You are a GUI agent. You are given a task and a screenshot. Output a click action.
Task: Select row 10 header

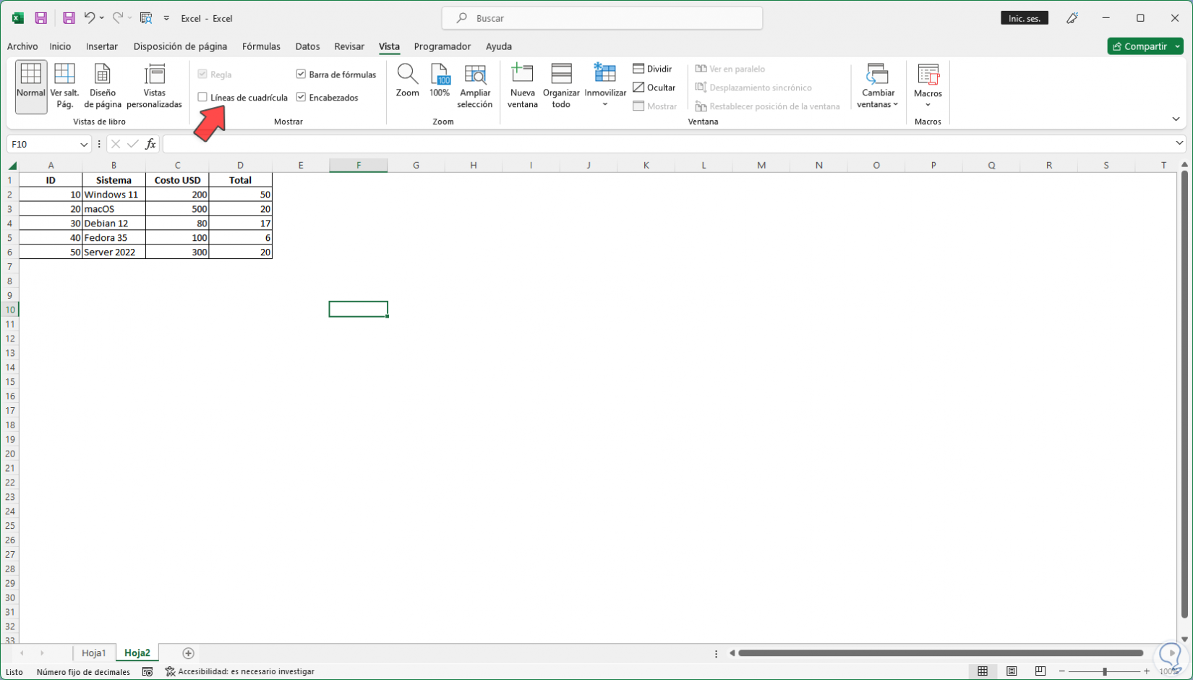(x=10, y=310)
